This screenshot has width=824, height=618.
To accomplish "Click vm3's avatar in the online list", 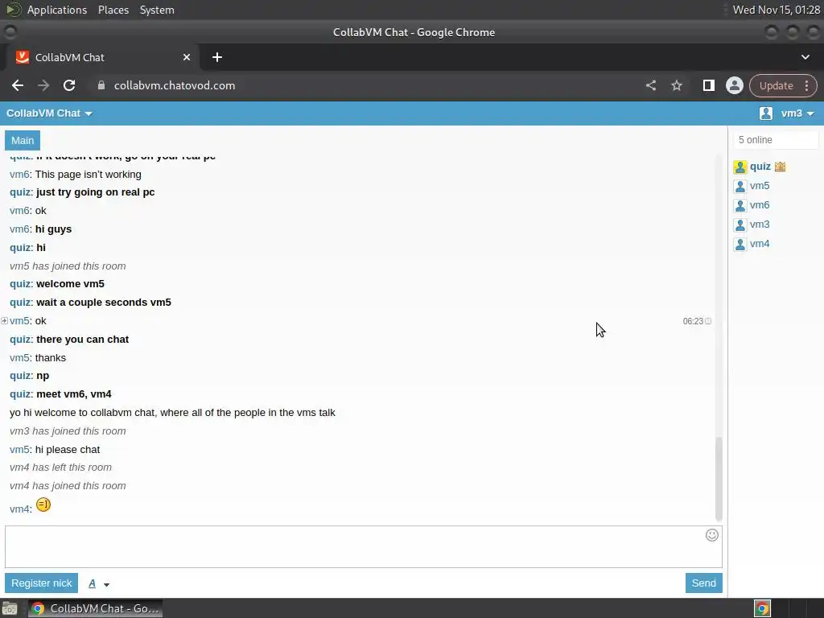I will tap(740, 225).
